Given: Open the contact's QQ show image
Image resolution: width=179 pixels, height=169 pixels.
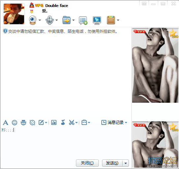Looking at the screenshot, I should pyautogui.click(x=155, y=65).
